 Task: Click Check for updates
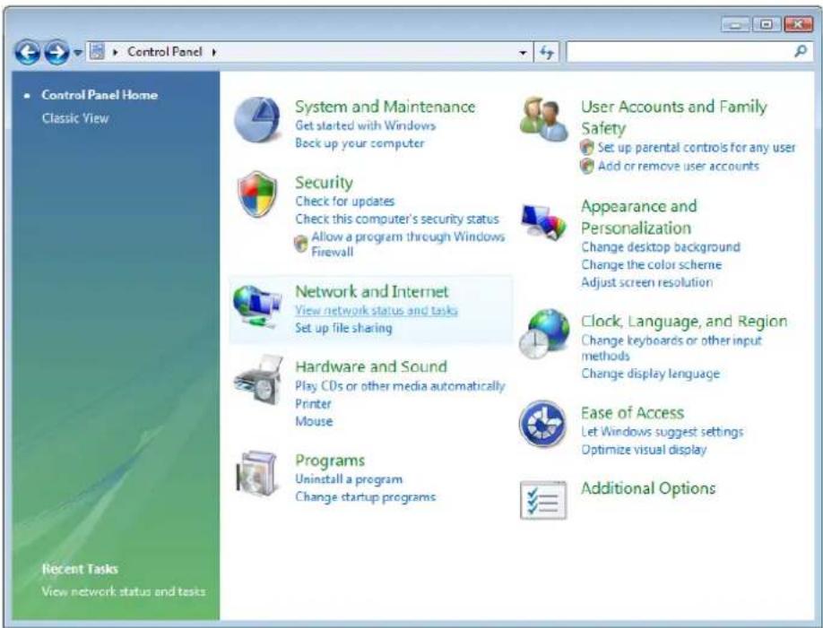coord(345,201)
